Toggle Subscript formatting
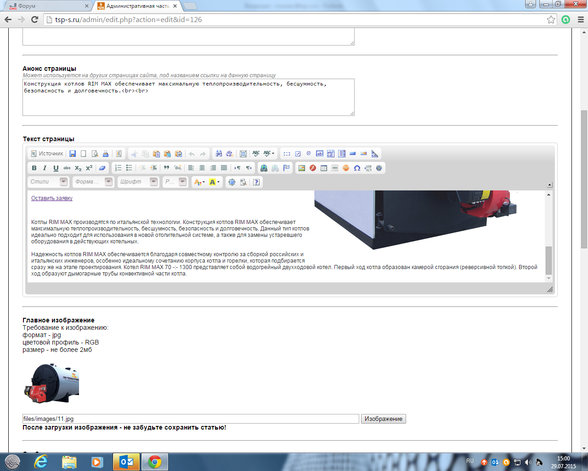Viewport: 588px width, 471px height. (78, 168)
